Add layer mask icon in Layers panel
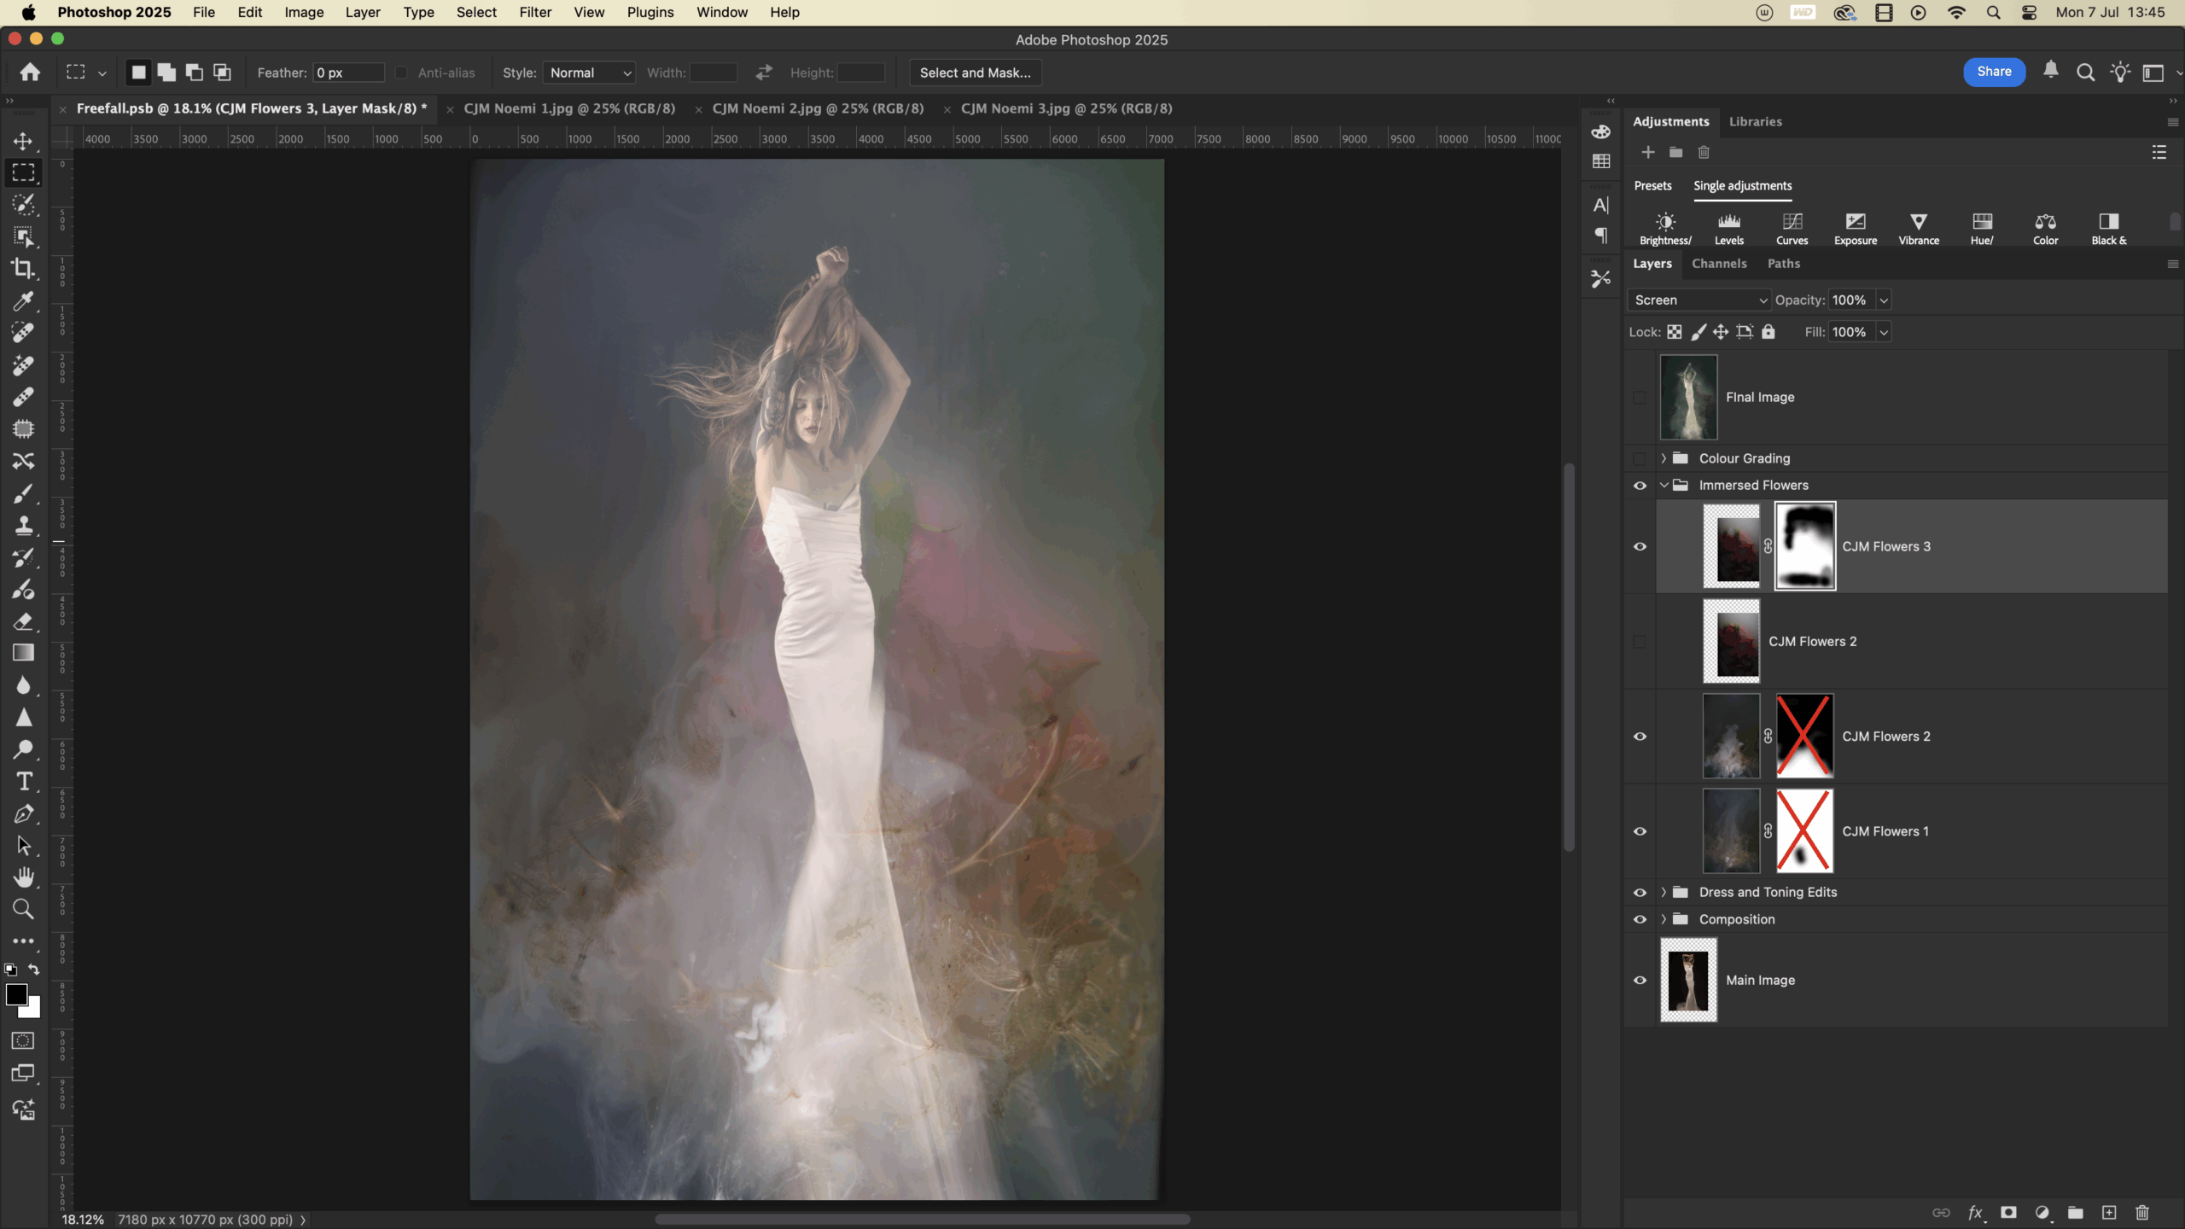 click(2008, 1213)
